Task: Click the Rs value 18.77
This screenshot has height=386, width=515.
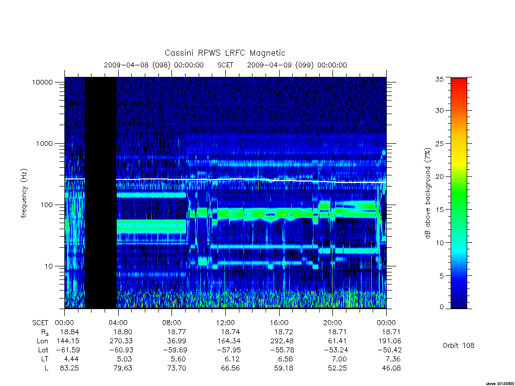Action: [x=177, y=332]
